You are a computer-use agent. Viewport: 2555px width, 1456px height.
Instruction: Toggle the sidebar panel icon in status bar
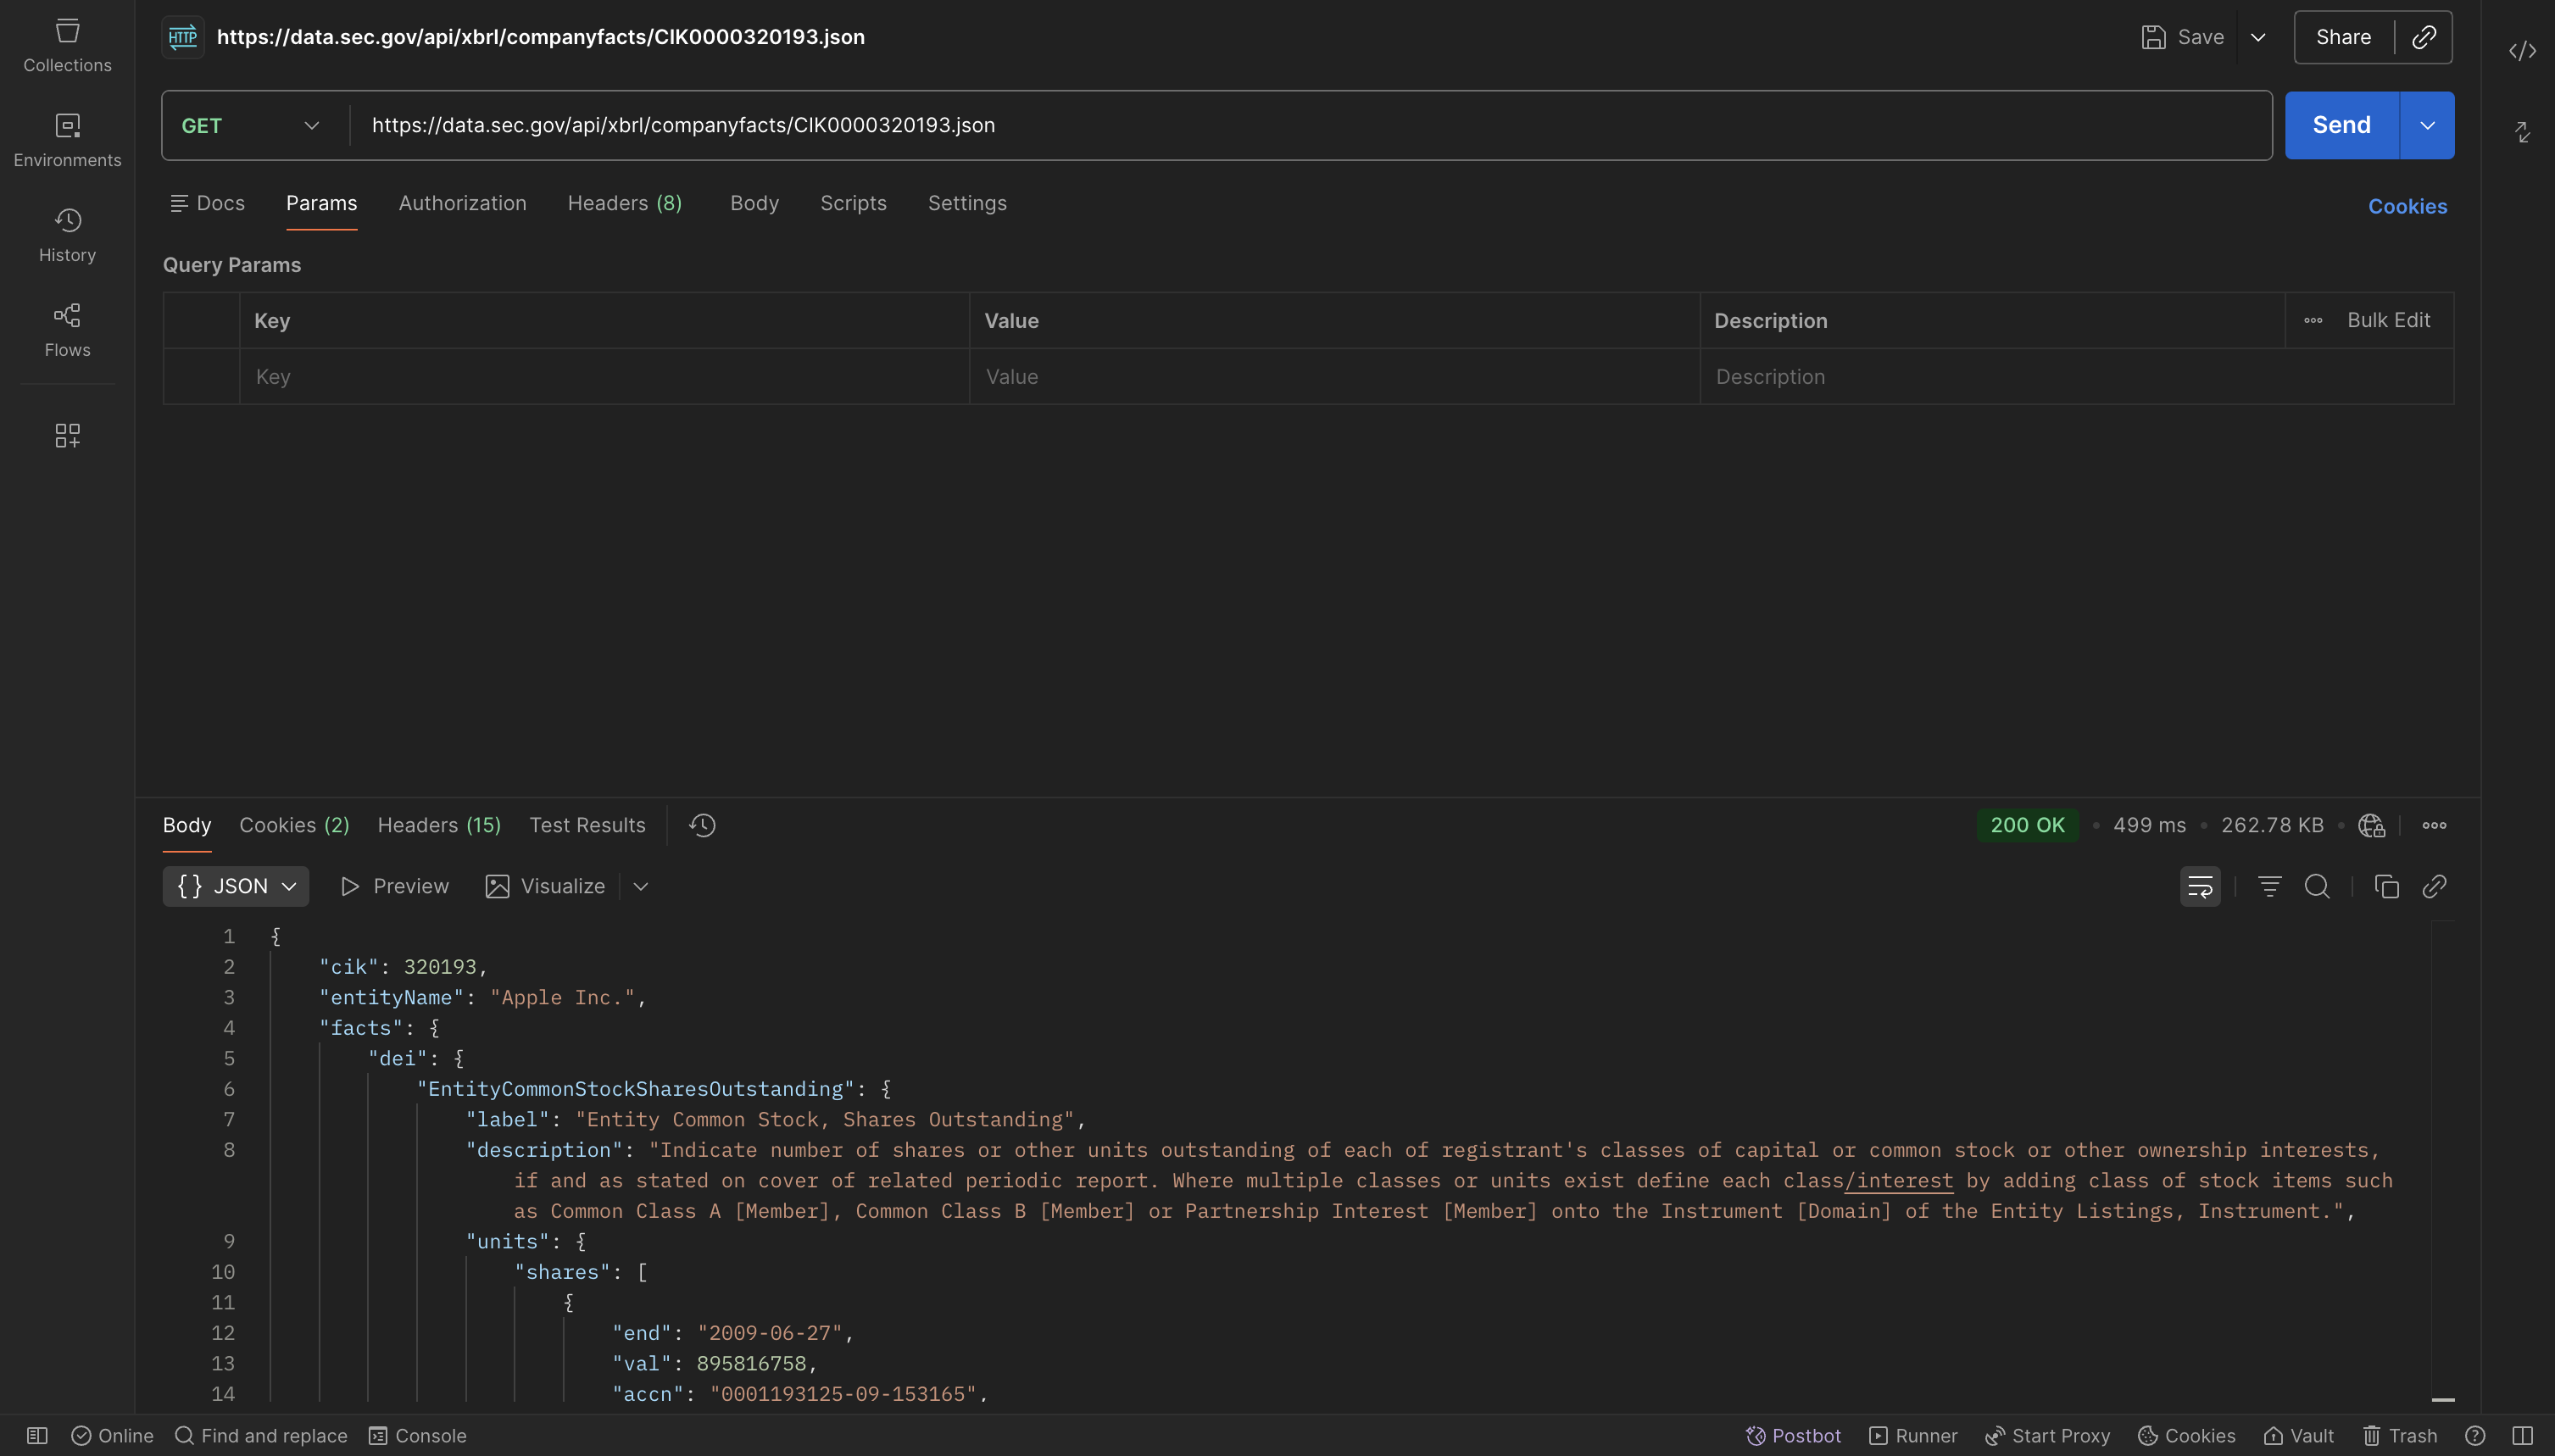[37, 1435]
